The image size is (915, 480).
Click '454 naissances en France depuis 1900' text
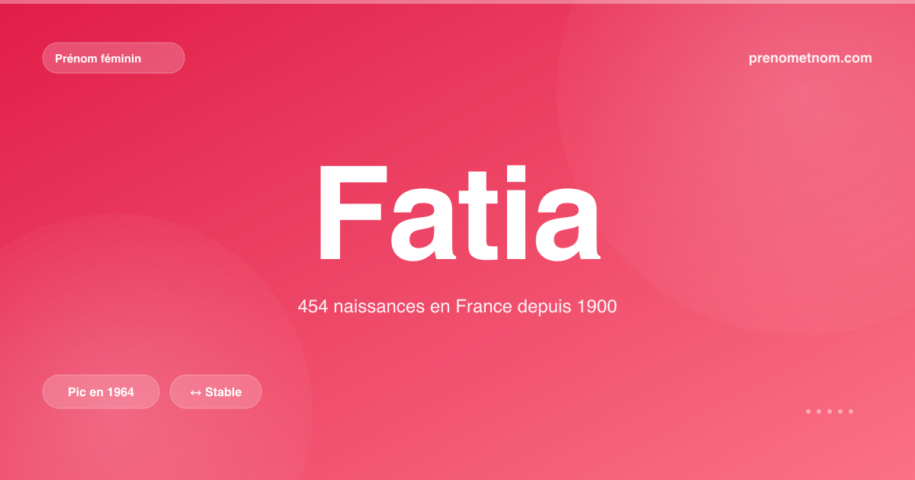[457, 307]
